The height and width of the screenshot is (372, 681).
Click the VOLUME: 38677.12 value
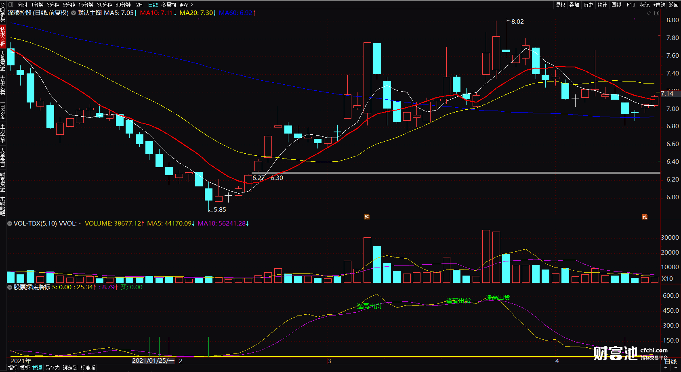tap(114, 224)
